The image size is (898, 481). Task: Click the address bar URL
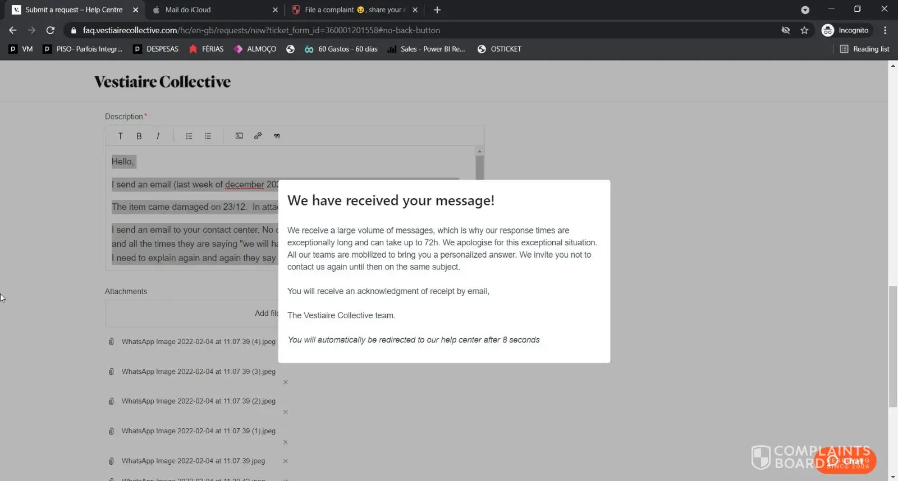(x=262, y=30)
